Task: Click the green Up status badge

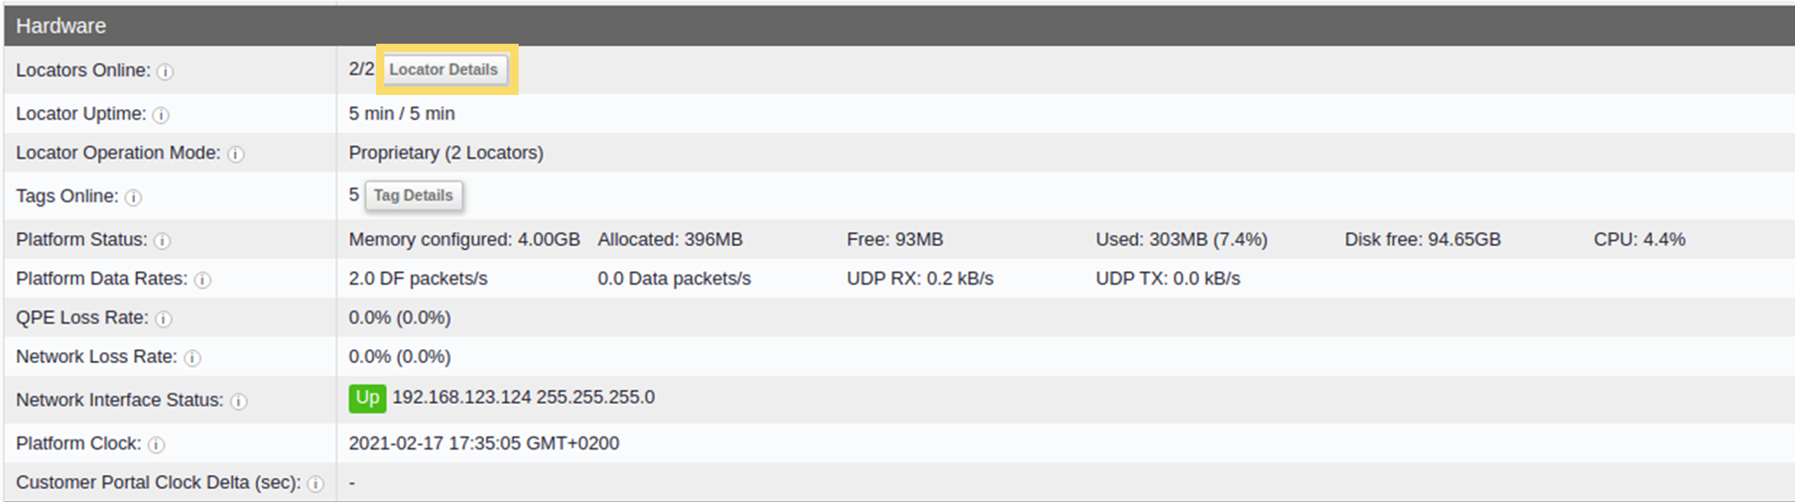Action: [x=367, y=398]
